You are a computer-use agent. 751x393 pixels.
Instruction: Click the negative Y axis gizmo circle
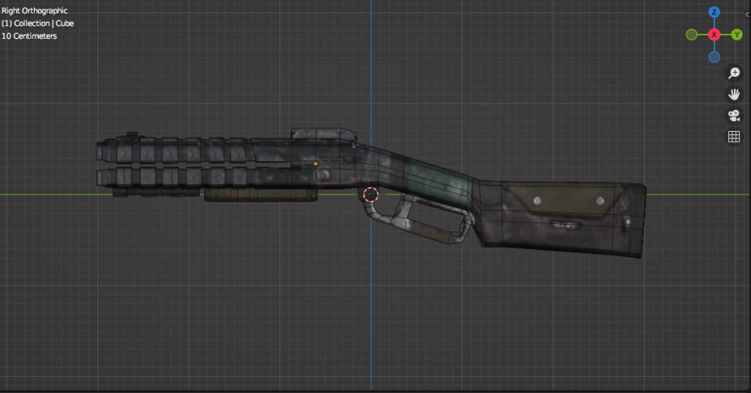click(x=692, y=35)
